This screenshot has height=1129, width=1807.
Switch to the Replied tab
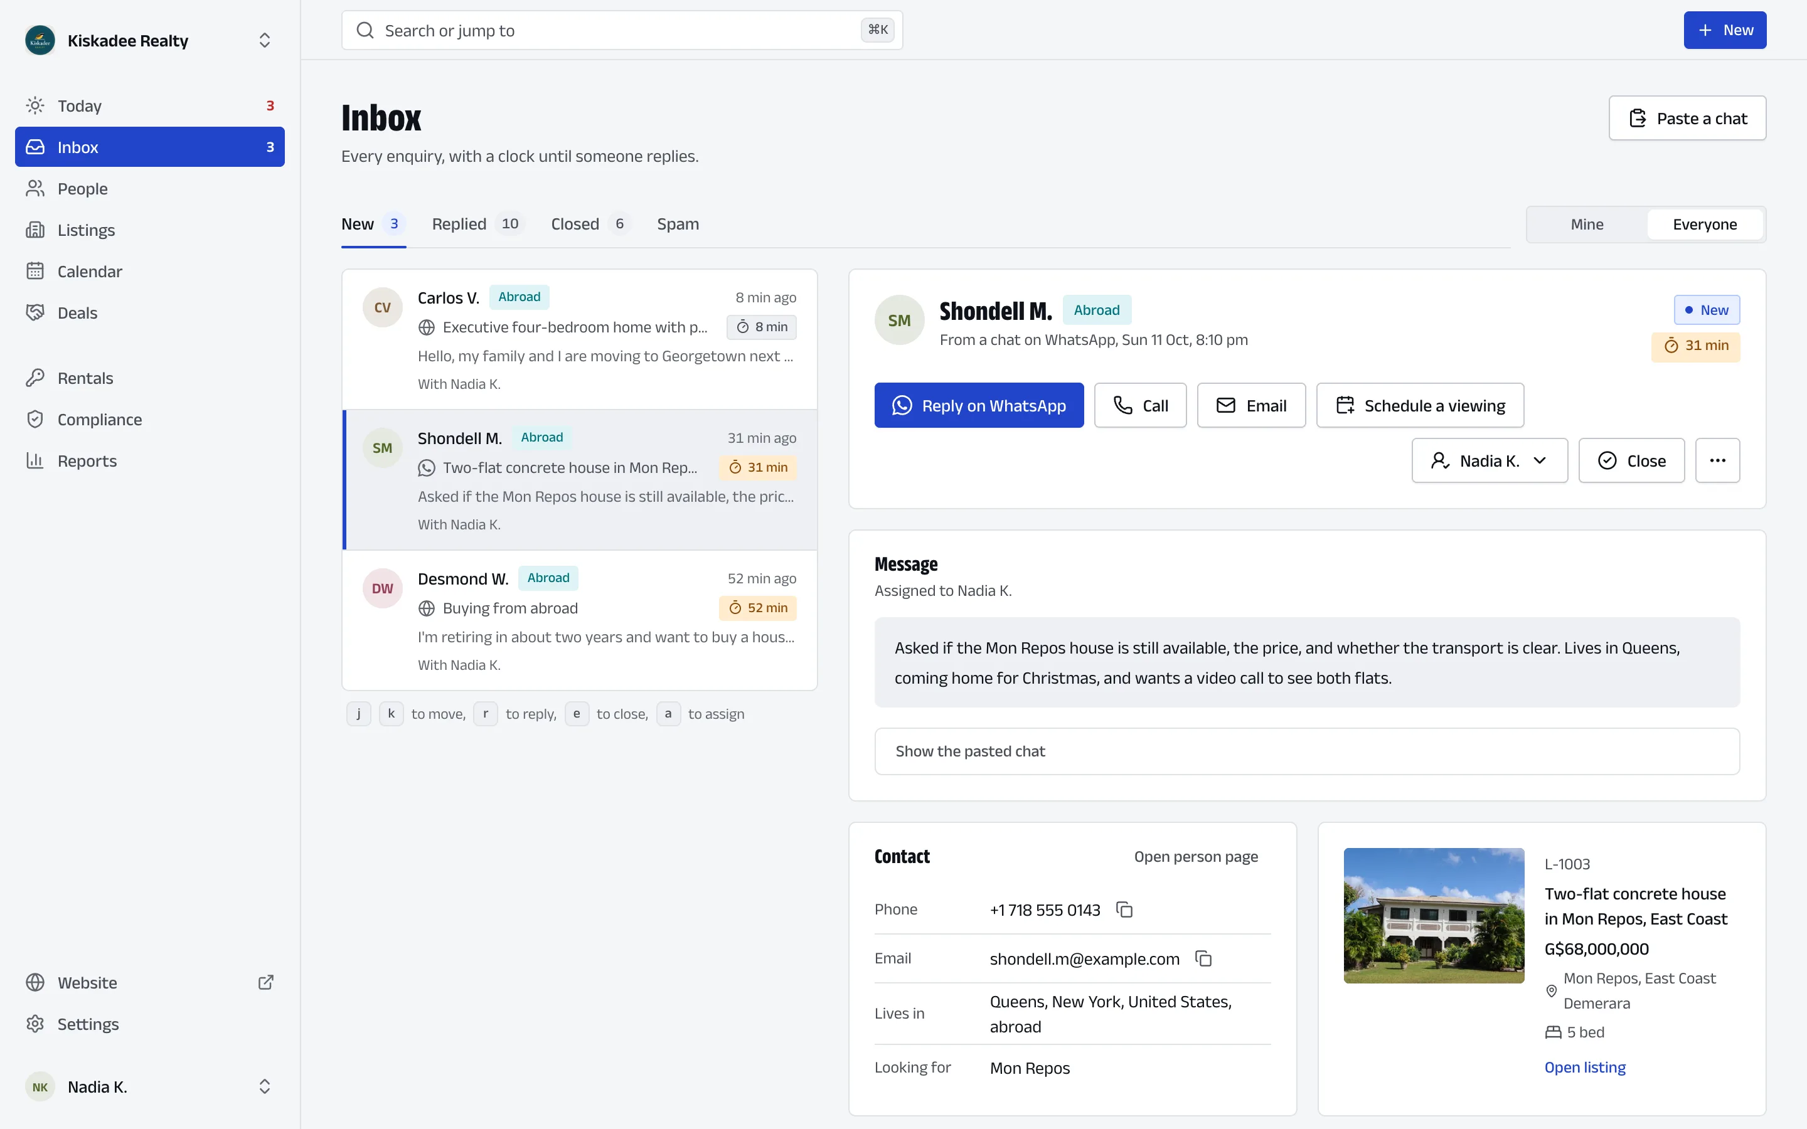pos(478,224)
